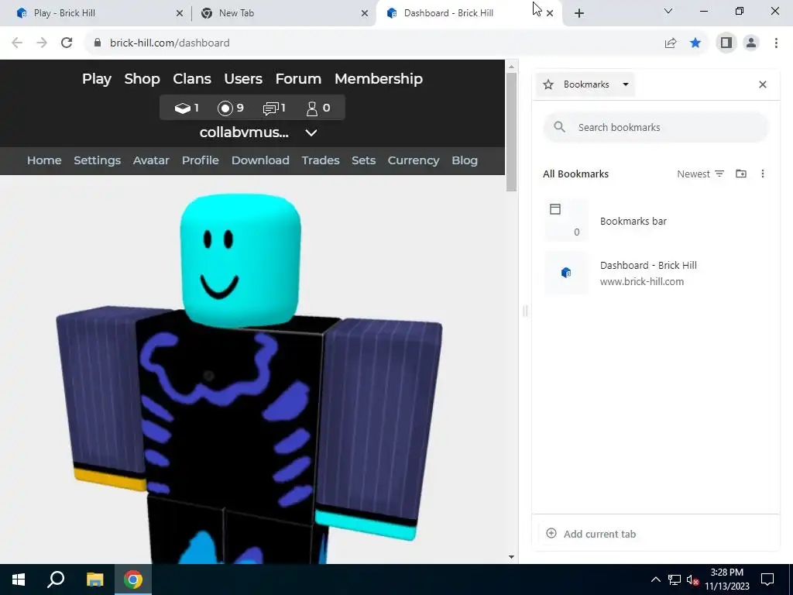Open the Dashboard - Brick Hill bookmark
This screenshot has height=595, width=793.
point(656,273)
